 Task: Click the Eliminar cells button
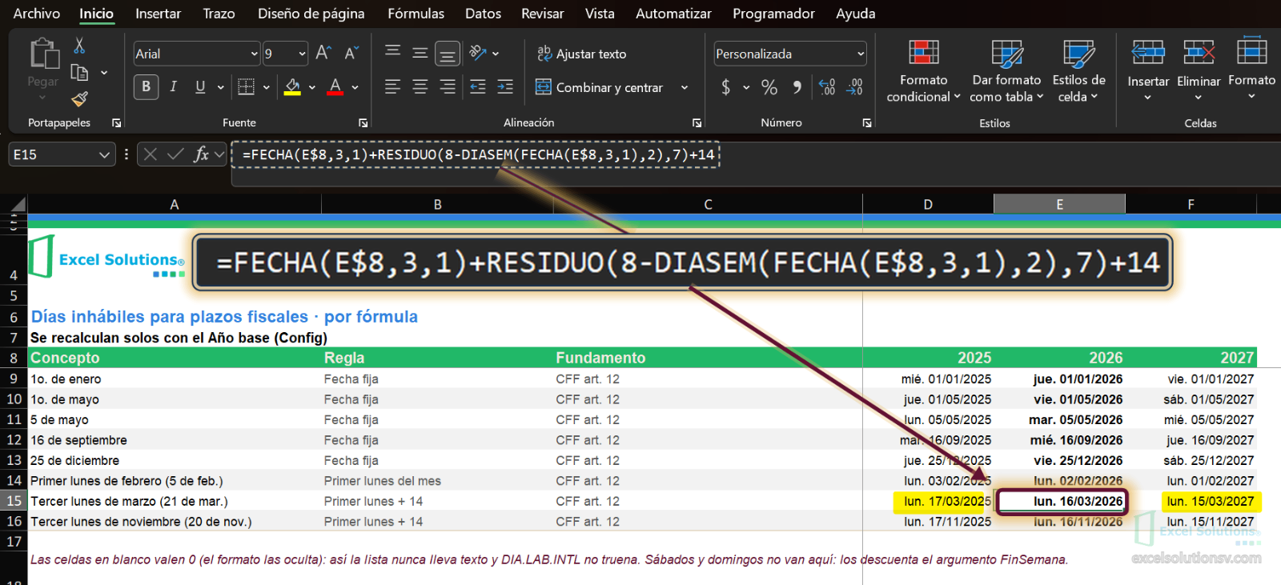pos(1199,70)
